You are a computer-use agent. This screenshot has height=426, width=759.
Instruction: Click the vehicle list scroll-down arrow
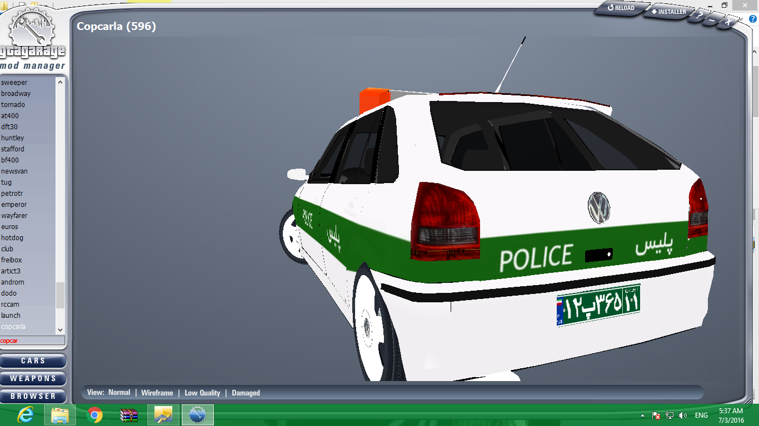coord(61,329)
